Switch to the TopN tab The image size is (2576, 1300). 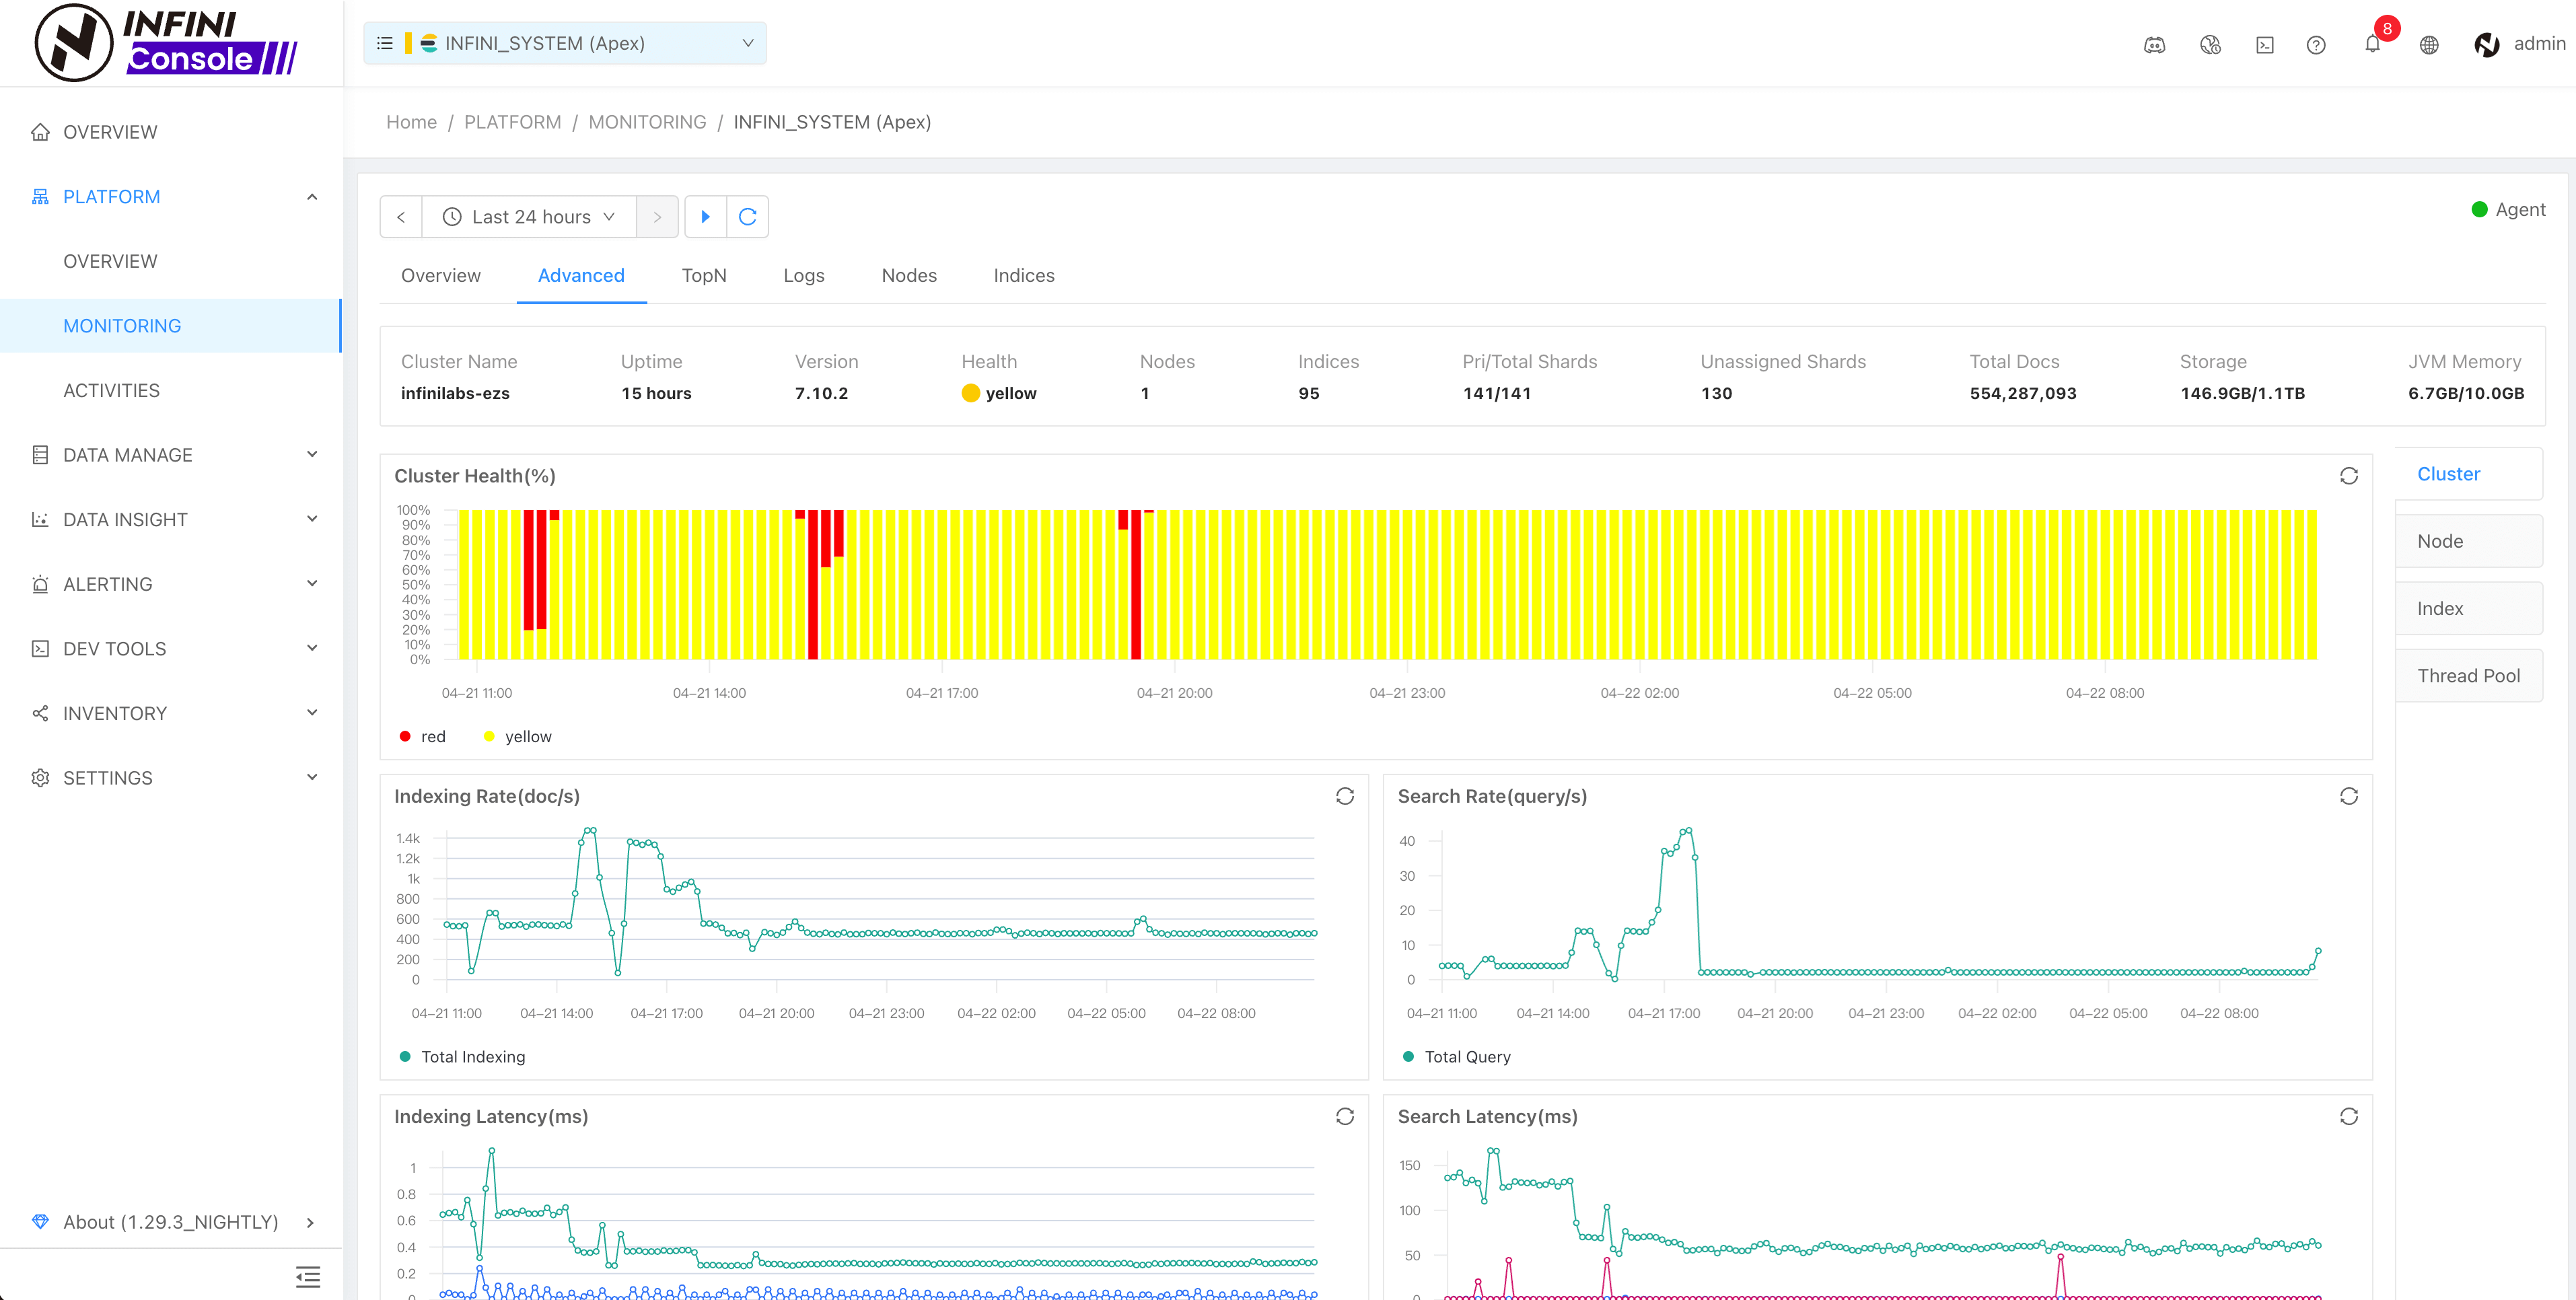tap(704, 275)
